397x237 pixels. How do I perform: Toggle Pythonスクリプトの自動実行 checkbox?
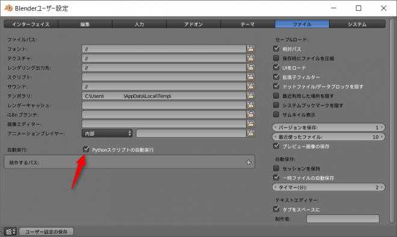tap(86, 149)
